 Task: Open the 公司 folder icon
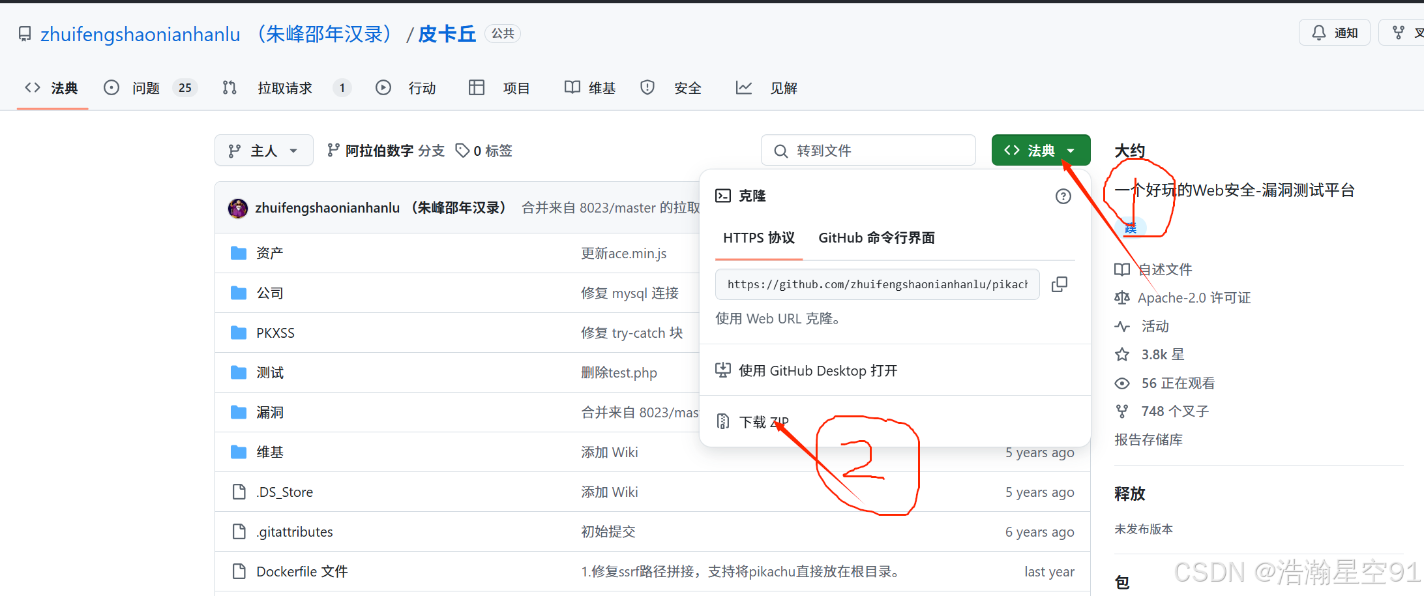[239, 293]
